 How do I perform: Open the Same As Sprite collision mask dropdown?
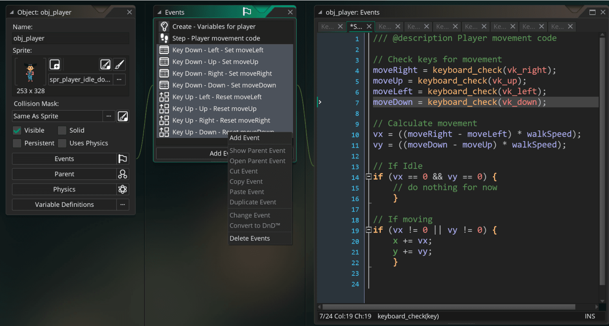coord(57,116)
